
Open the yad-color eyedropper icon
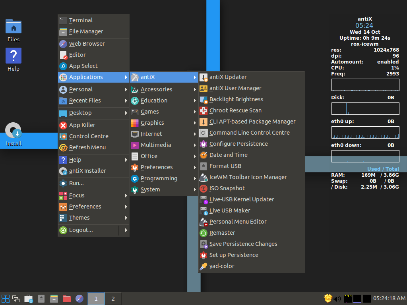click(203, 266)
